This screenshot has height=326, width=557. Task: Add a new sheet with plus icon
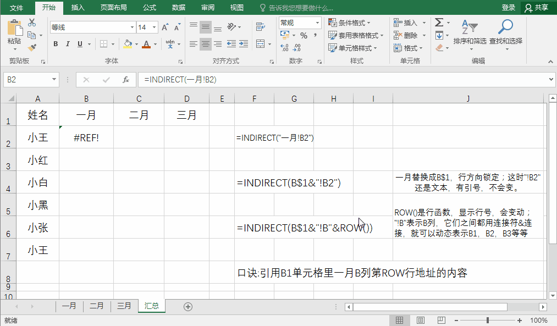click(x=188, y=306)
